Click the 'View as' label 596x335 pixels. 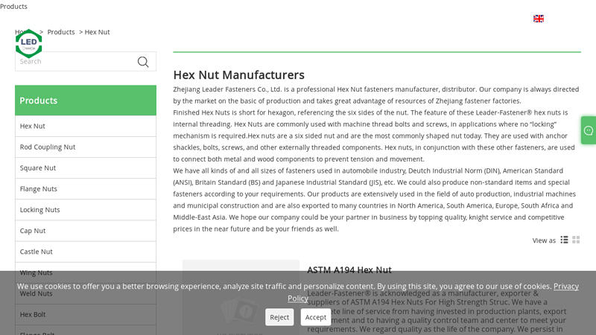pyautogui.click(x=544, y=240)
